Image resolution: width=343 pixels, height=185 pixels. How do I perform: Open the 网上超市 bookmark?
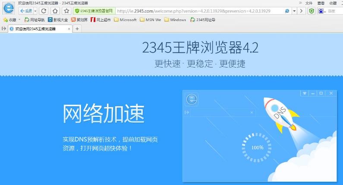(x=101, y=20)
